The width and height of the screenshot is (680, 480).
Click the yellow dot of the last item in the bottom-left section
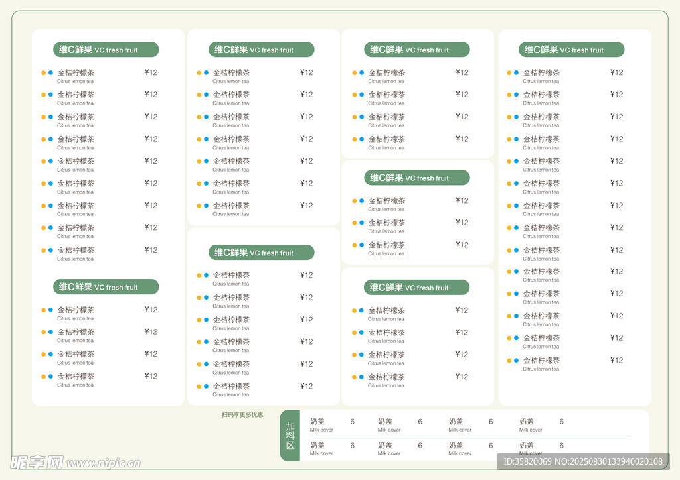(x=44, y=377)
